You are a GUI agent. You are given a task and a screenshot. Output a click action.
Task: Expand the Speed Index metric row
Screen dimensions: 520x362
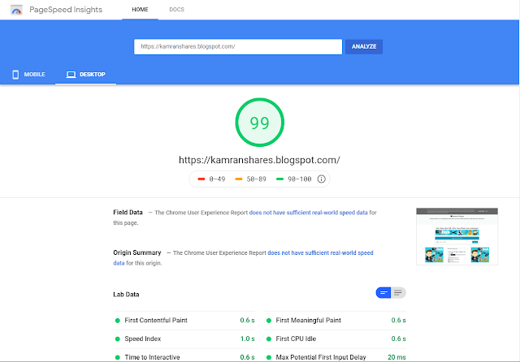tap(184, 339)
